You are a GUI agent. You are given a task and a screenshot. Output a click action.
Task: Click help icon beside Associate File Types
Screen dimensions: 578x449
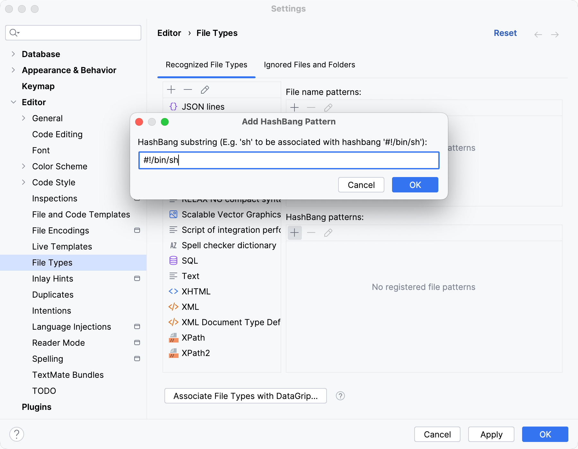[340, 396]
